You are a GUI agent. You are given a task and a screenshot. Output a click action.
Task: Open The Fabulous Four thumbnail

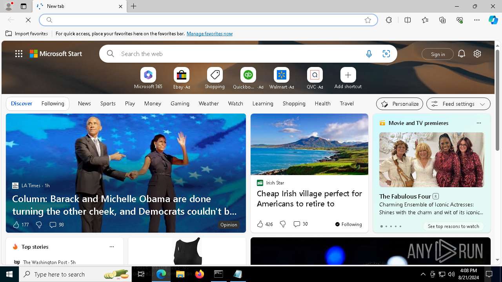pyautogui.click(x=431, y=159)
